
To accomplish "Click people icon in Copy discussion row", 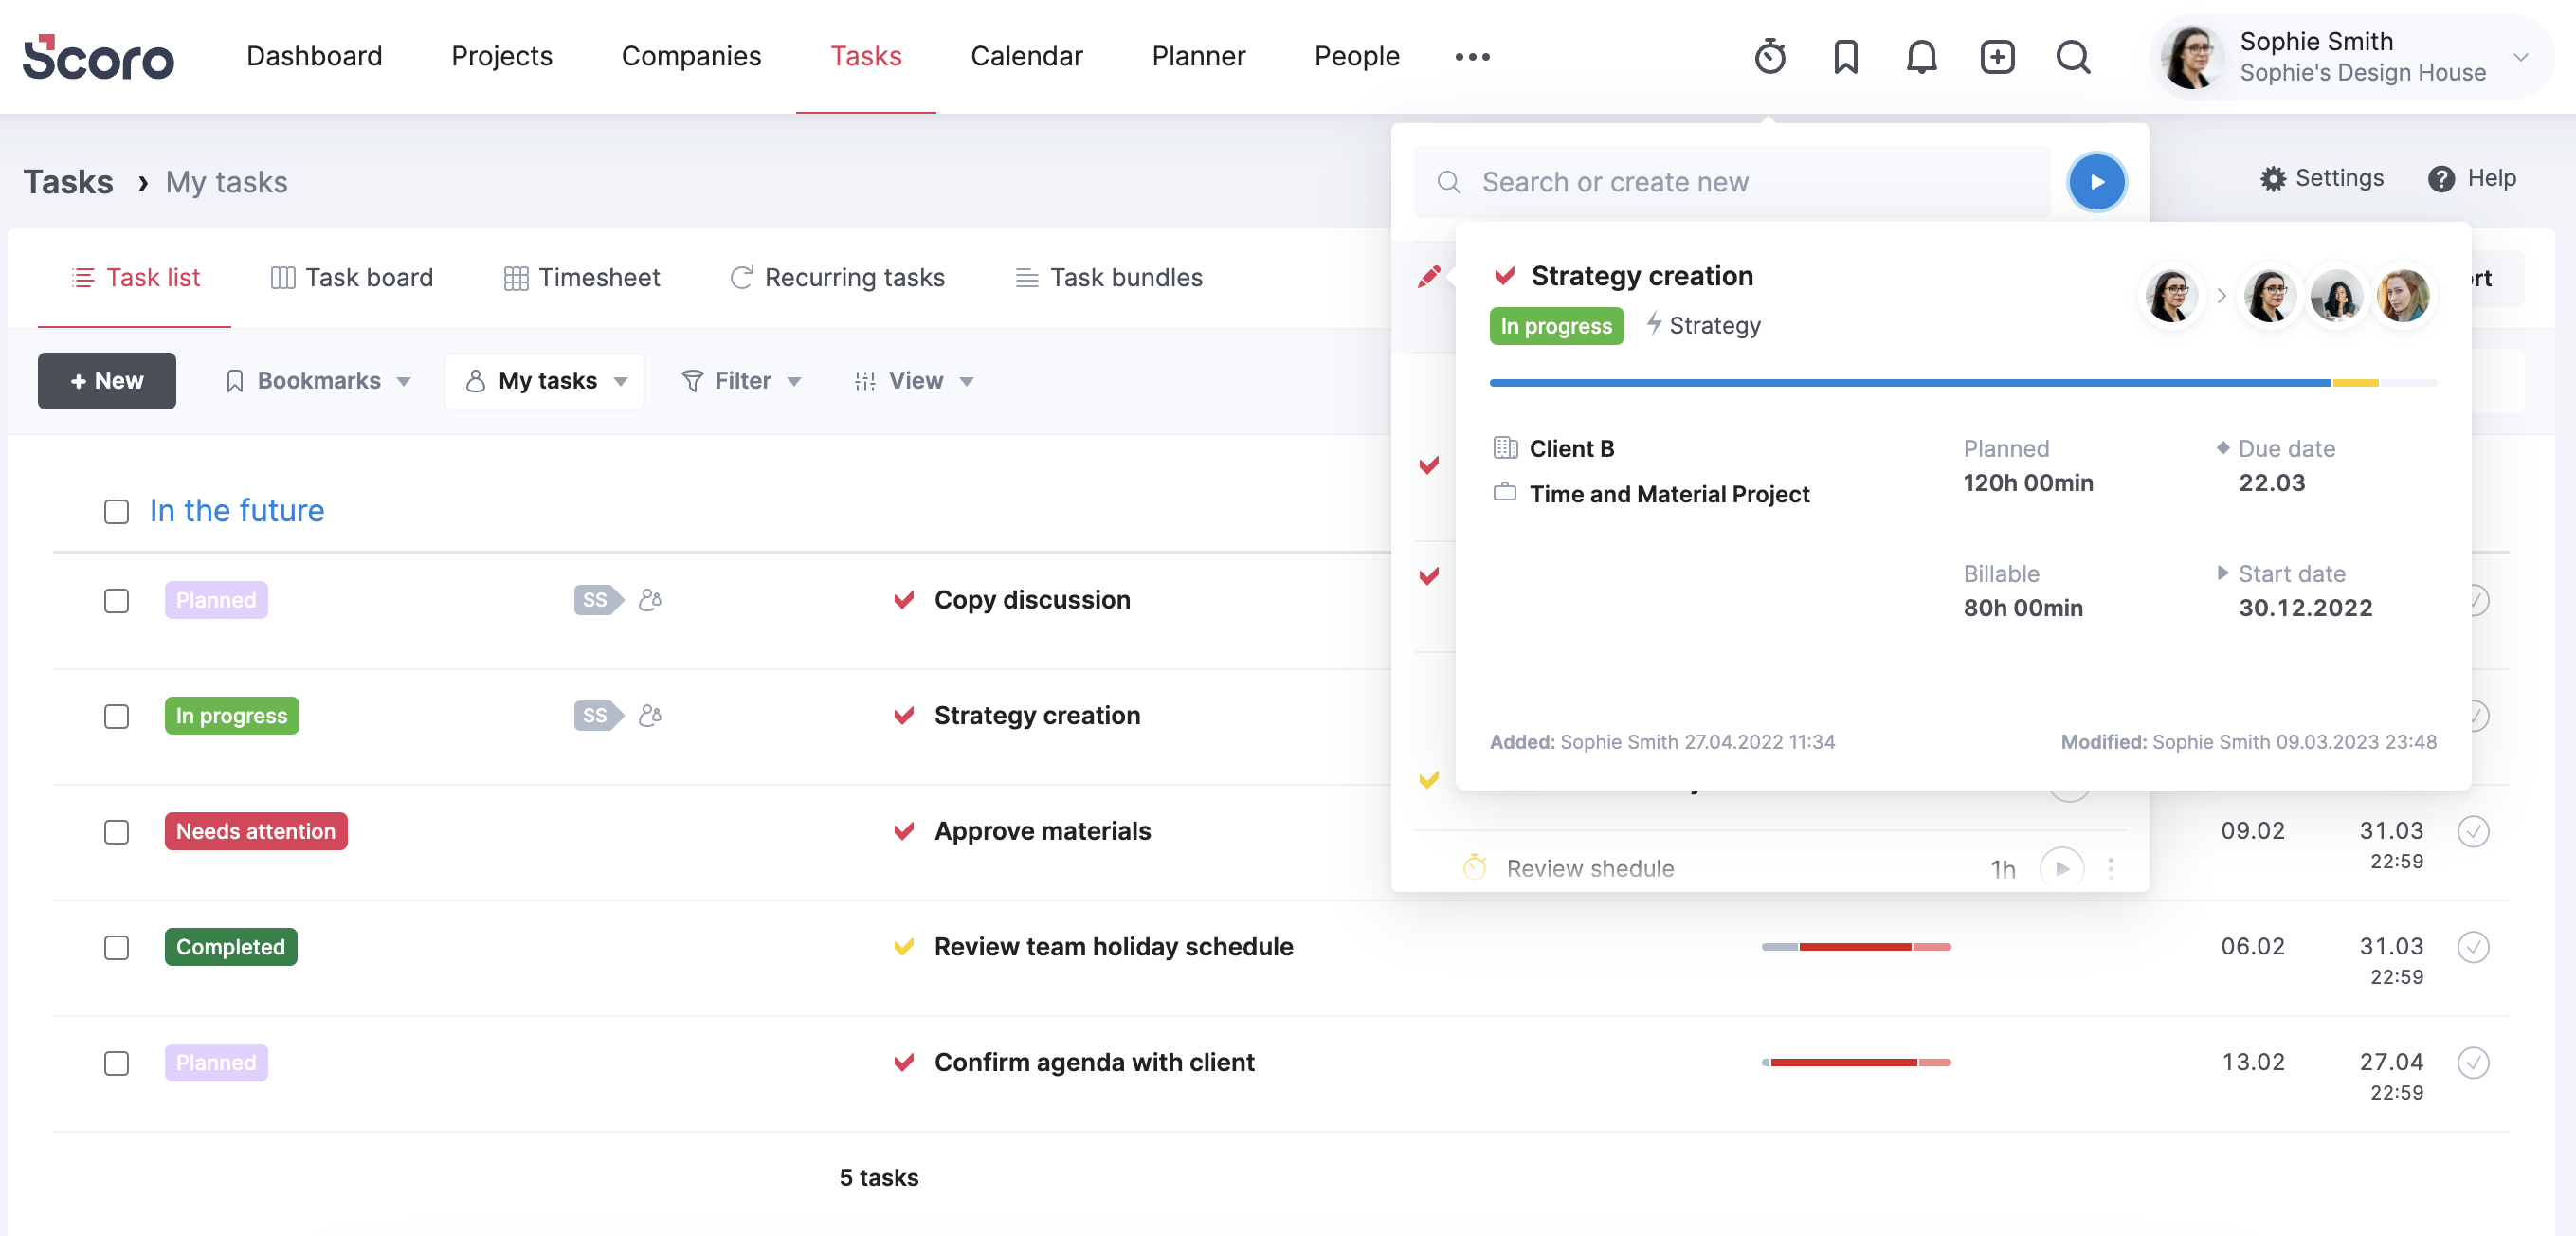I will 650,600.
